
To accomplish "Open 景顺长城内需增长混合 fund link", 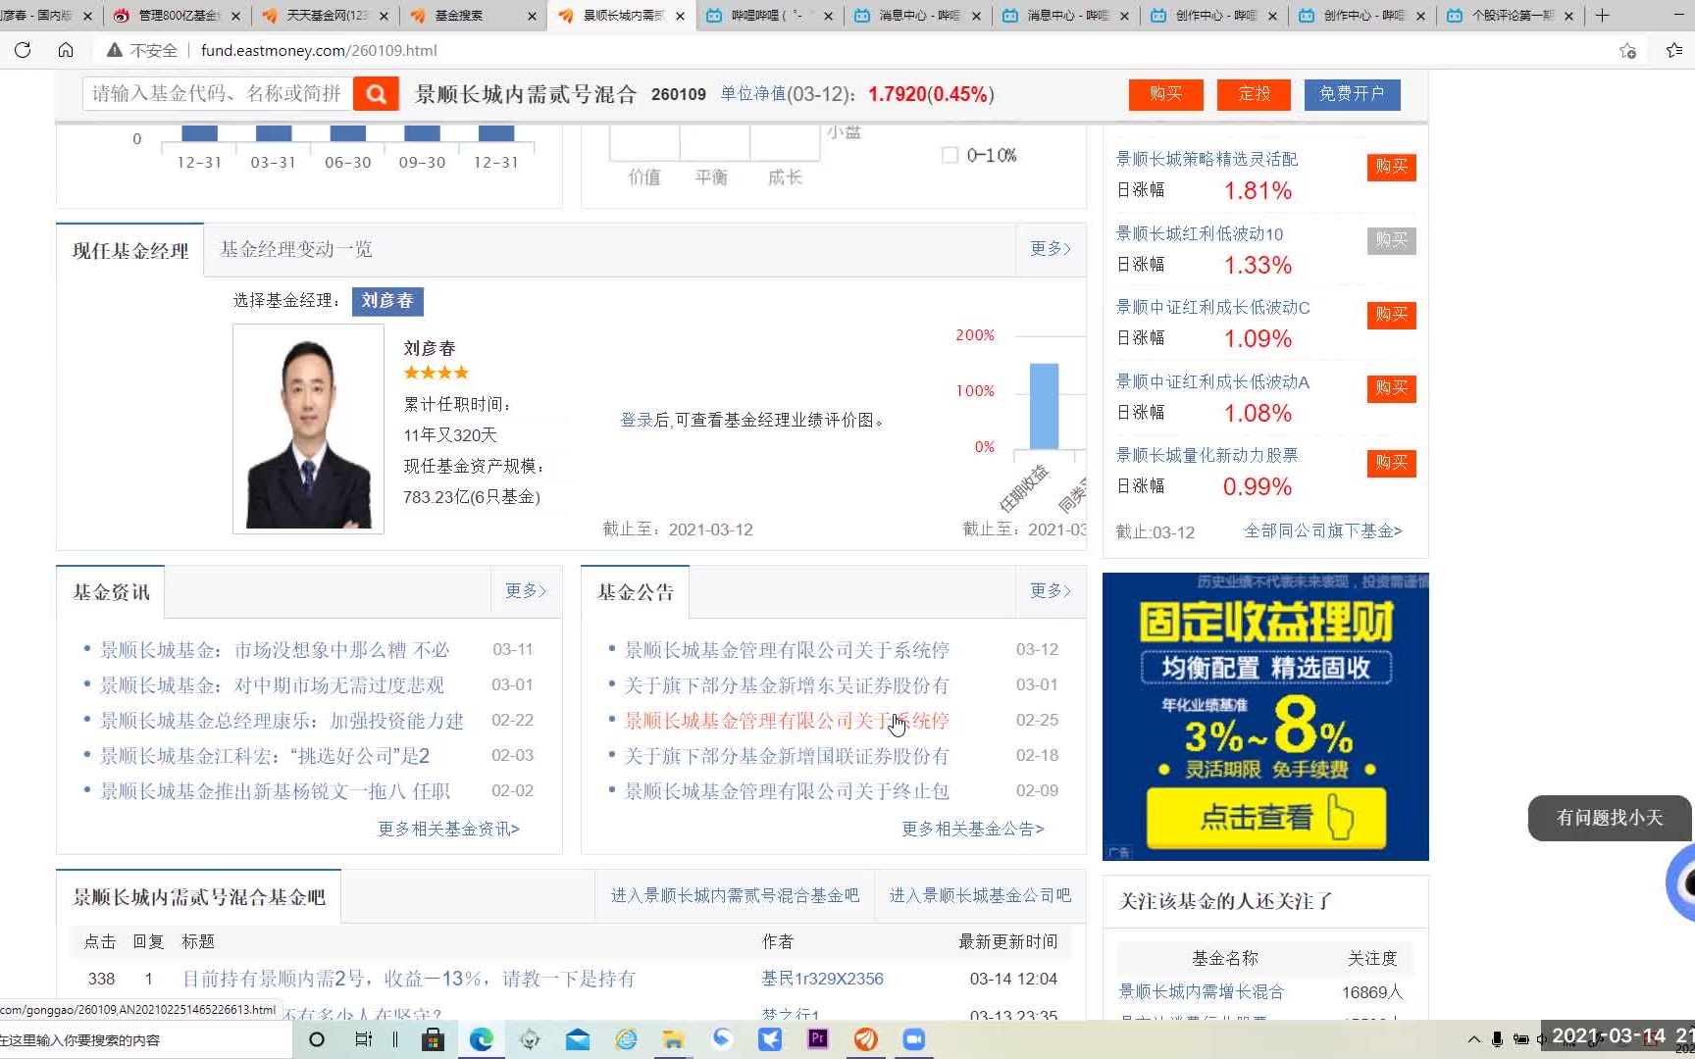I will [x=1202, y=991].
